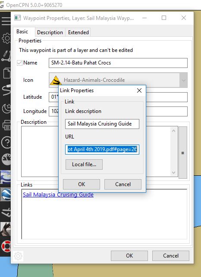
Task: Open the Dashboard gauge plugin icon
Action: coord(6,159)
